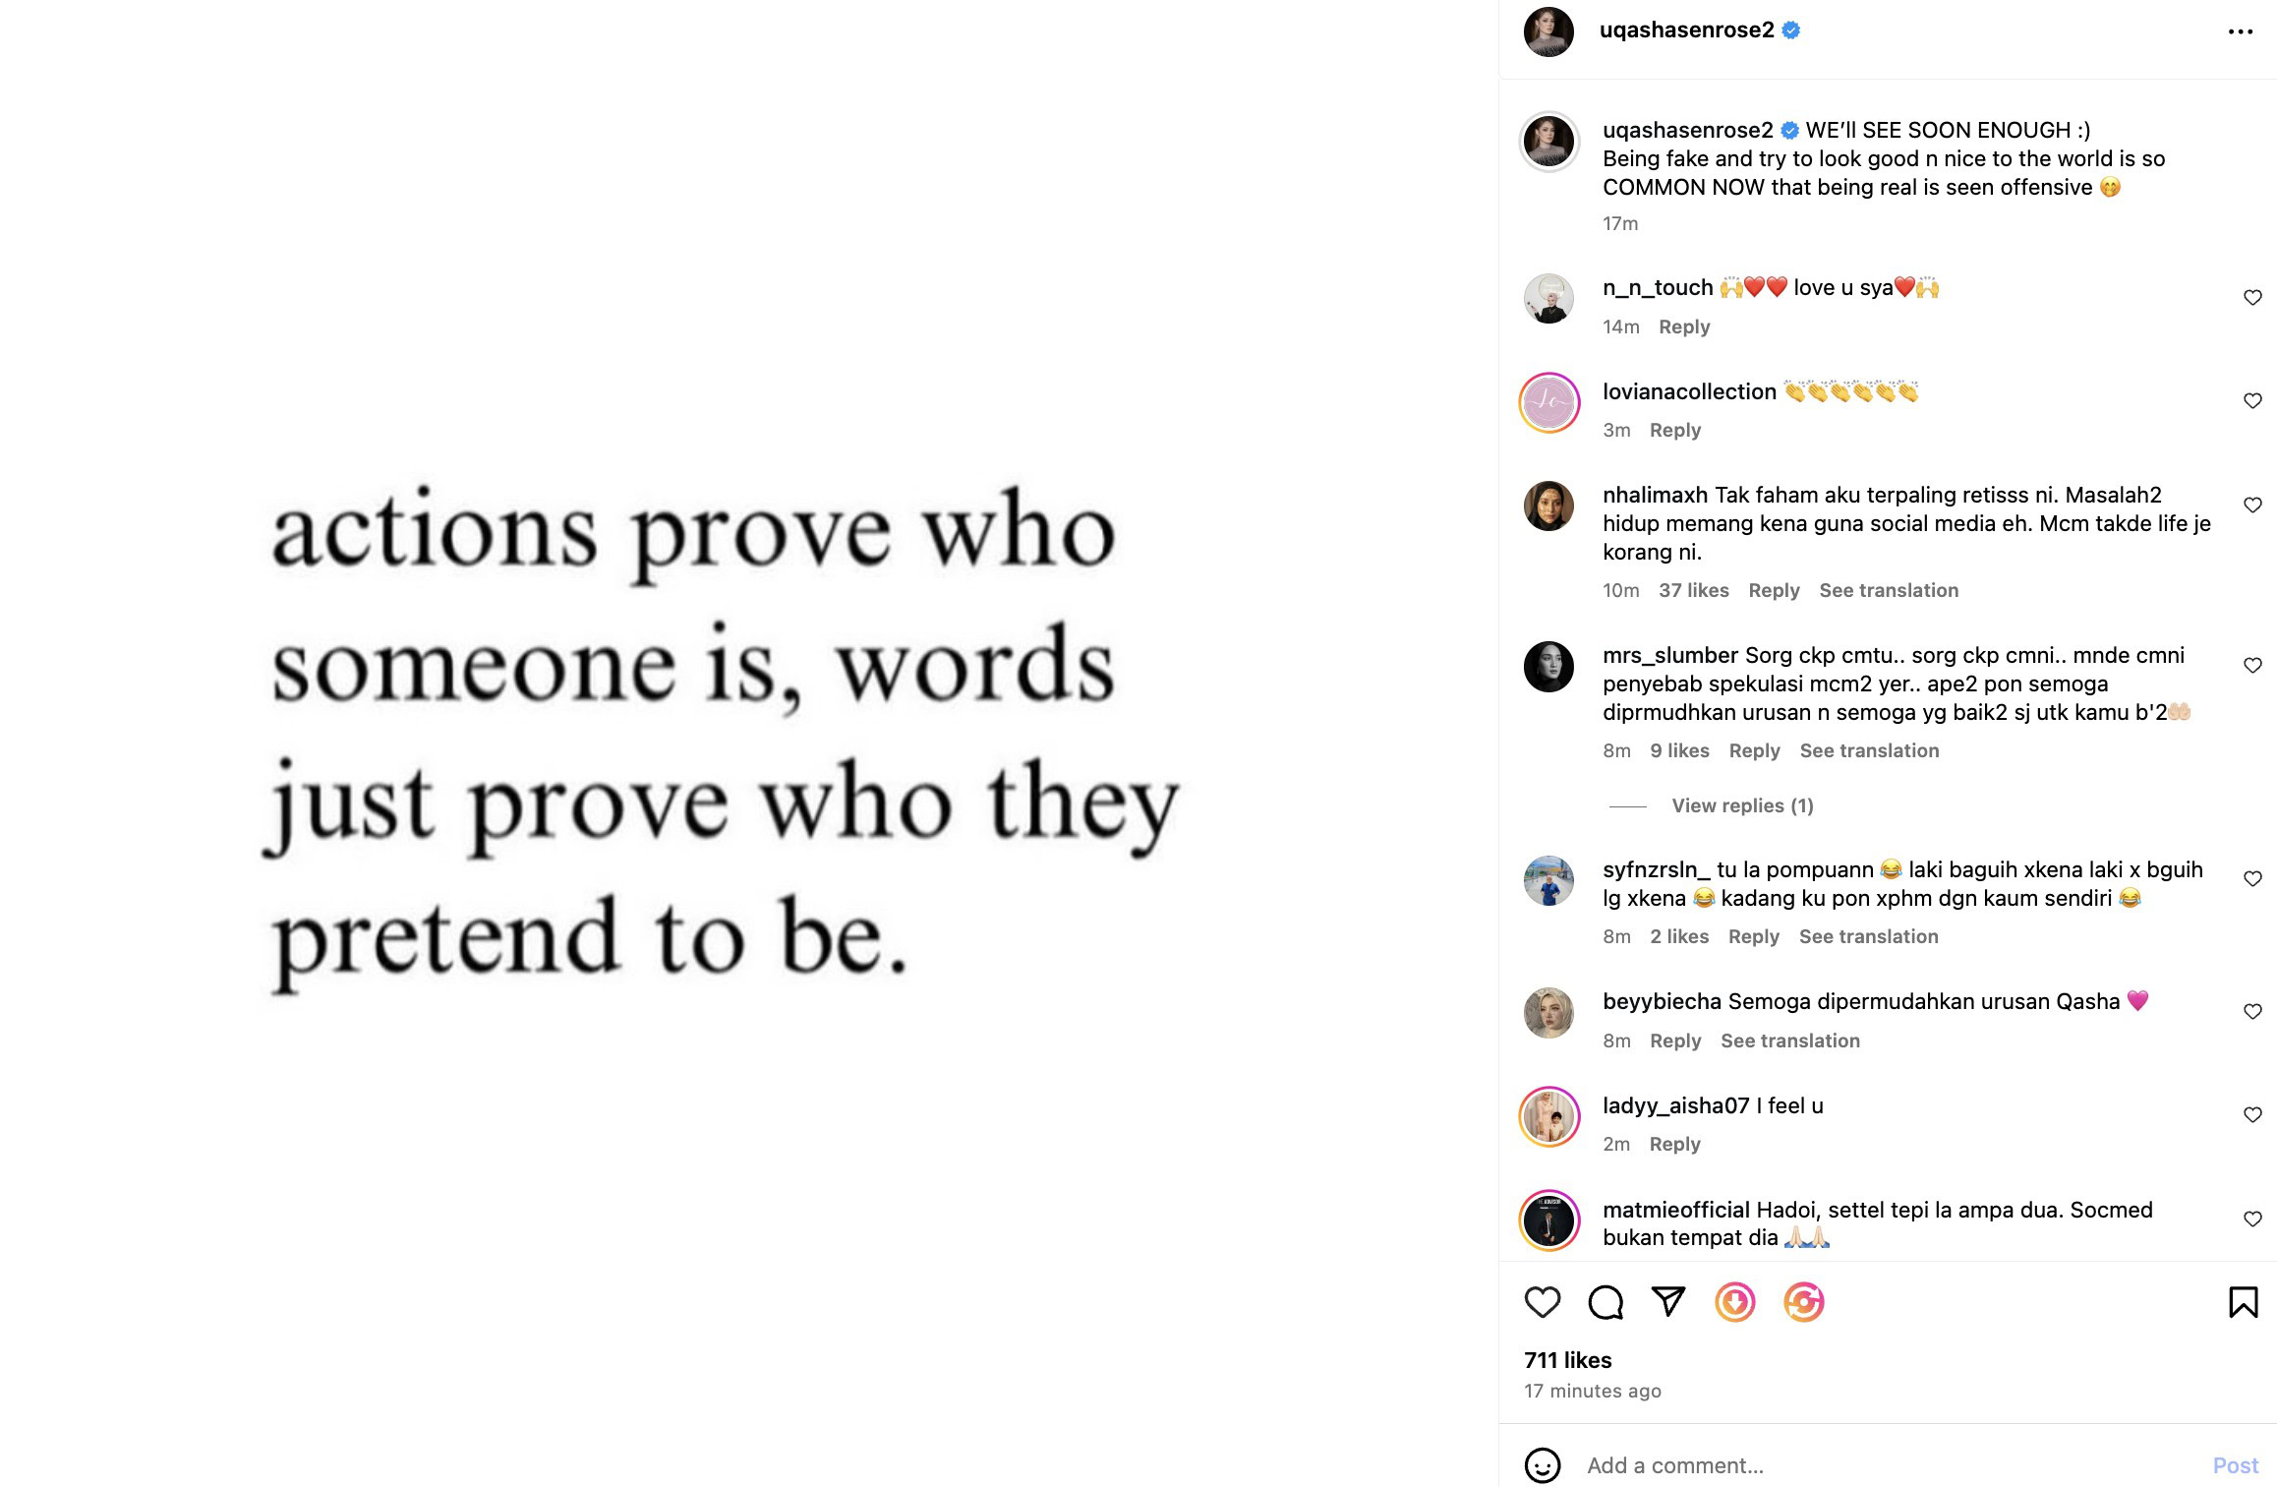See translation of beyybiecha's comment
2277x1487 pixels.
tap(1789, 1041)
